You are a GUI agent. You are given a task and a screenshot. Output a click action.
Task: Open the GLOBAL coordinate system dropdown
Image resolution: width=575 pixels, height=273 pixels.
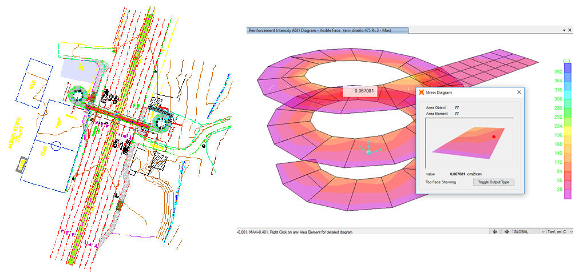point(529,232)
